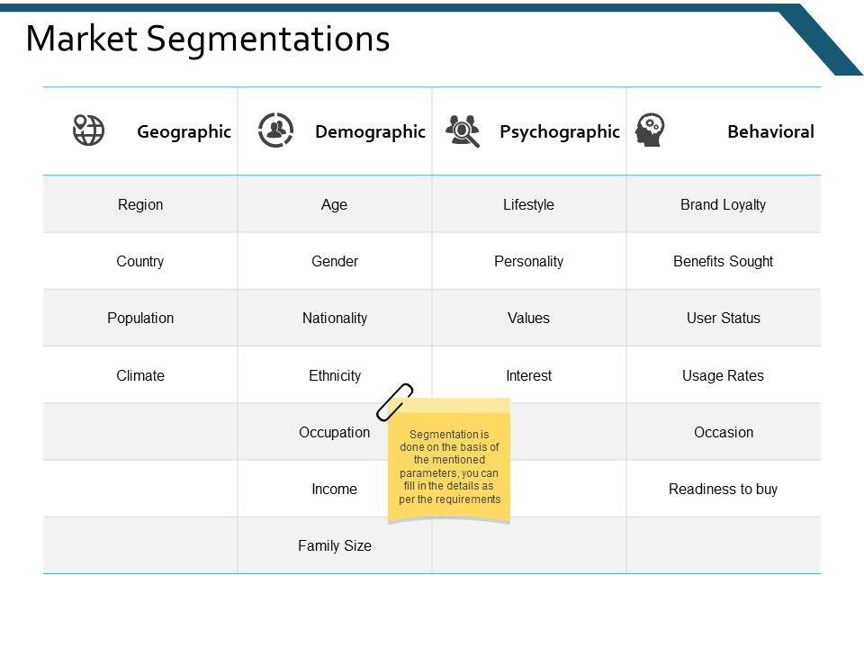Click the Region cell
Screen dimensions: 864x648
pyautogui.click(x=140, y=204)
